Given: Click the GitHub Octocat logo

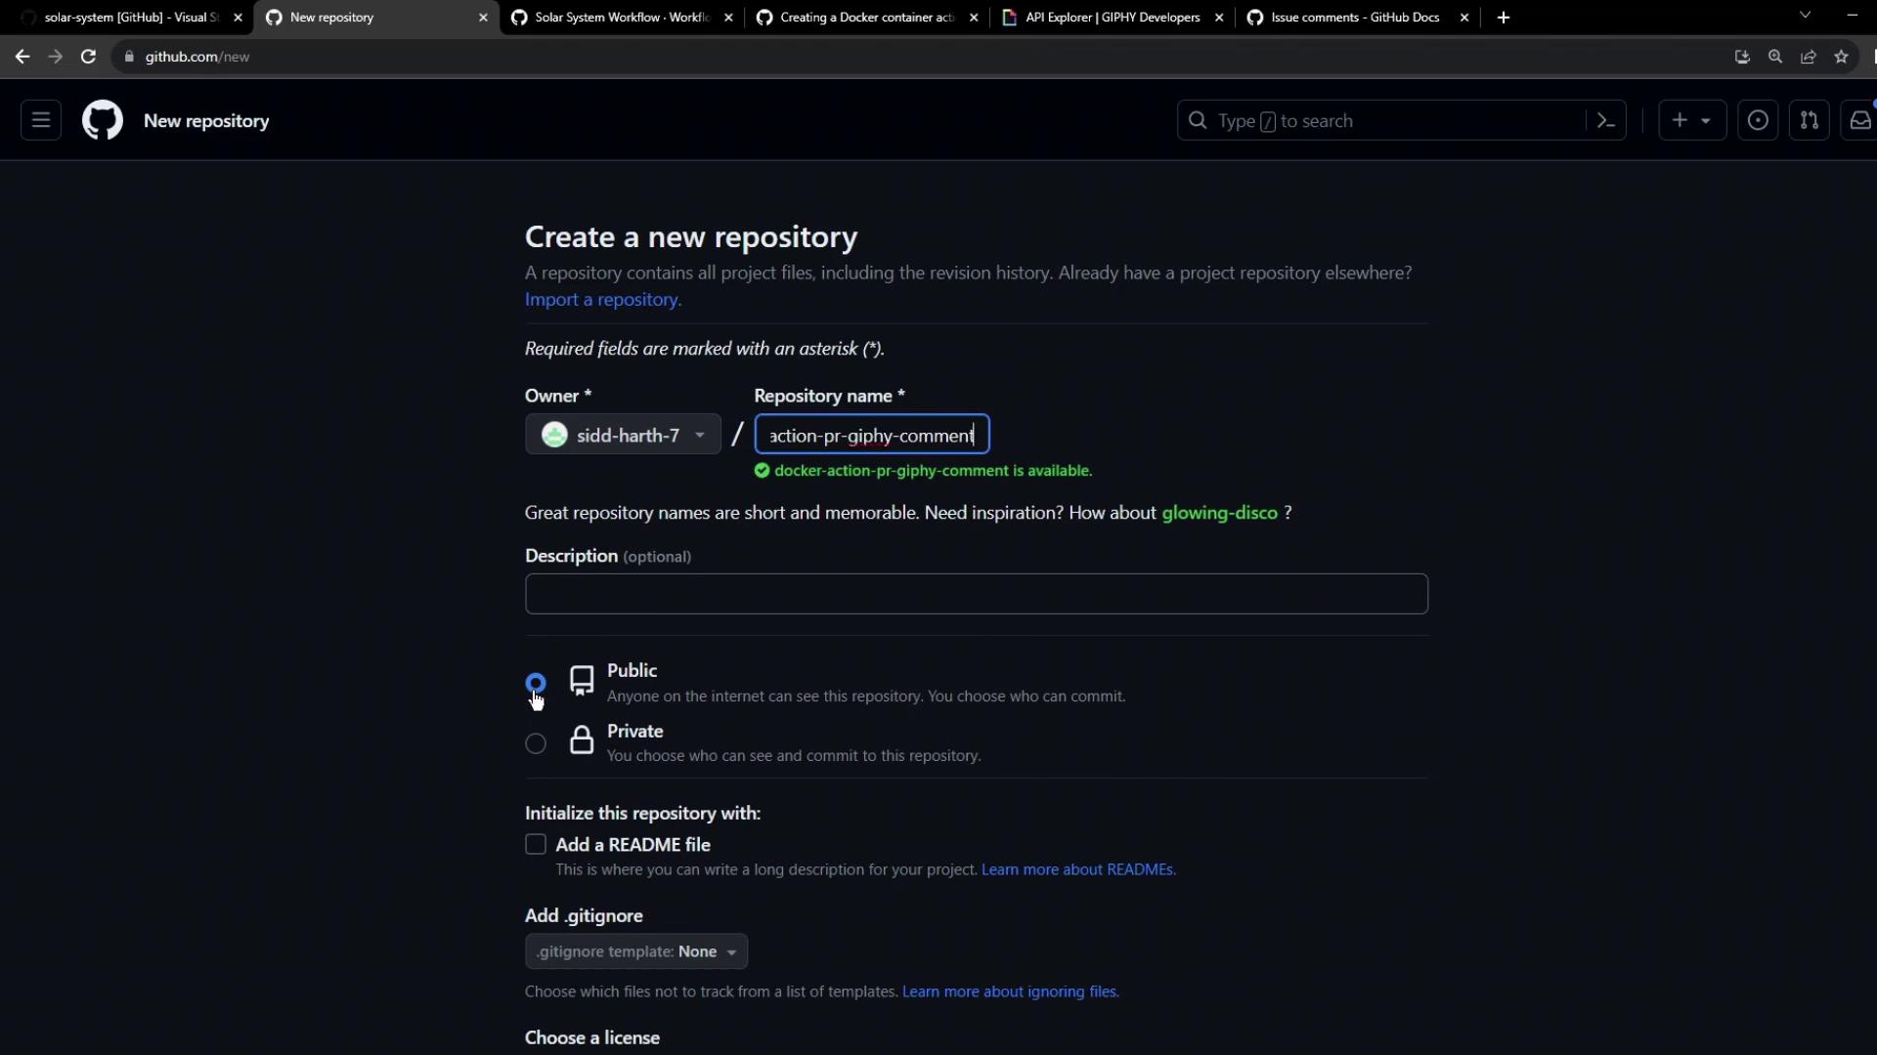Looking at the screenshot, I should [x=103, y=120].
